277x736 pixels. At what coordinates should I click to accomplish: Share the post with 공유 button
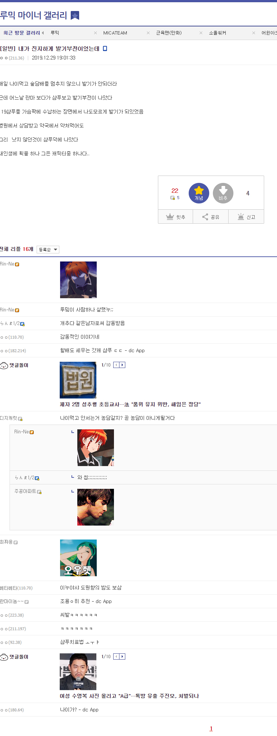211,217
